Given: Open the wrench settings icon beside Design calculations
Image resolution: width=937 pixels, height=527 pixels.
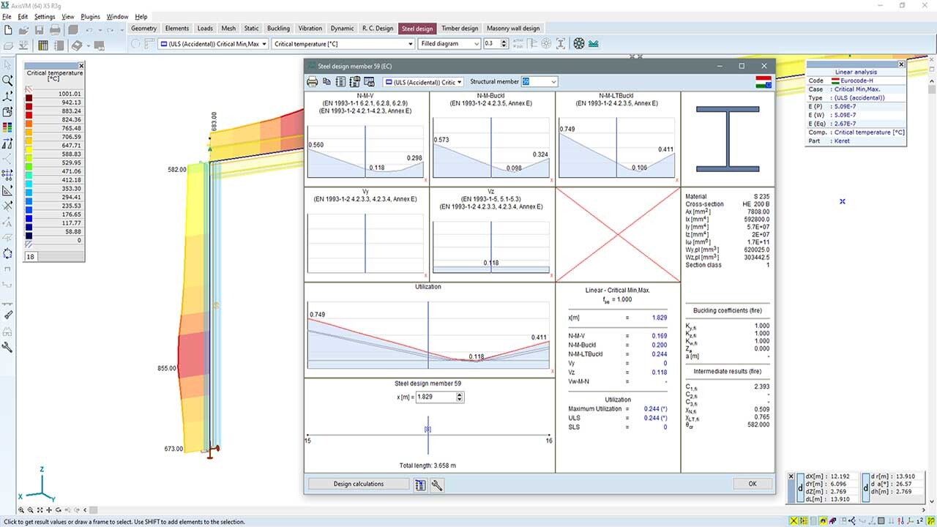Looking at the screenshot, I should [x=437, y=485].
